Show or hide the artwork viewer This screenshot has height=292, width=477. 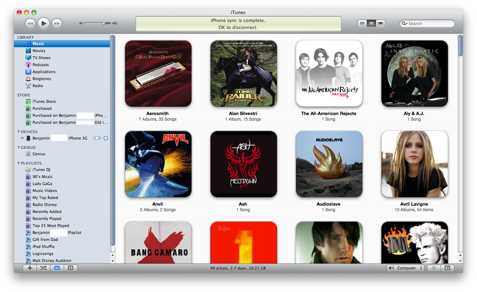click(x=70, y=268)
